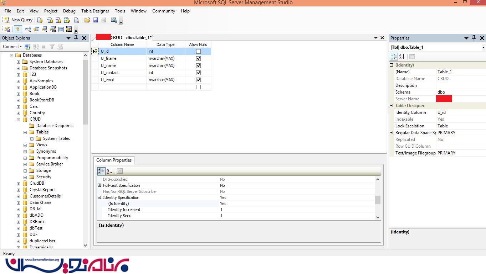Screen dimensions: 486x274
Task: Collapse the Identity Specification property group
Action: [x=99, y=197]
